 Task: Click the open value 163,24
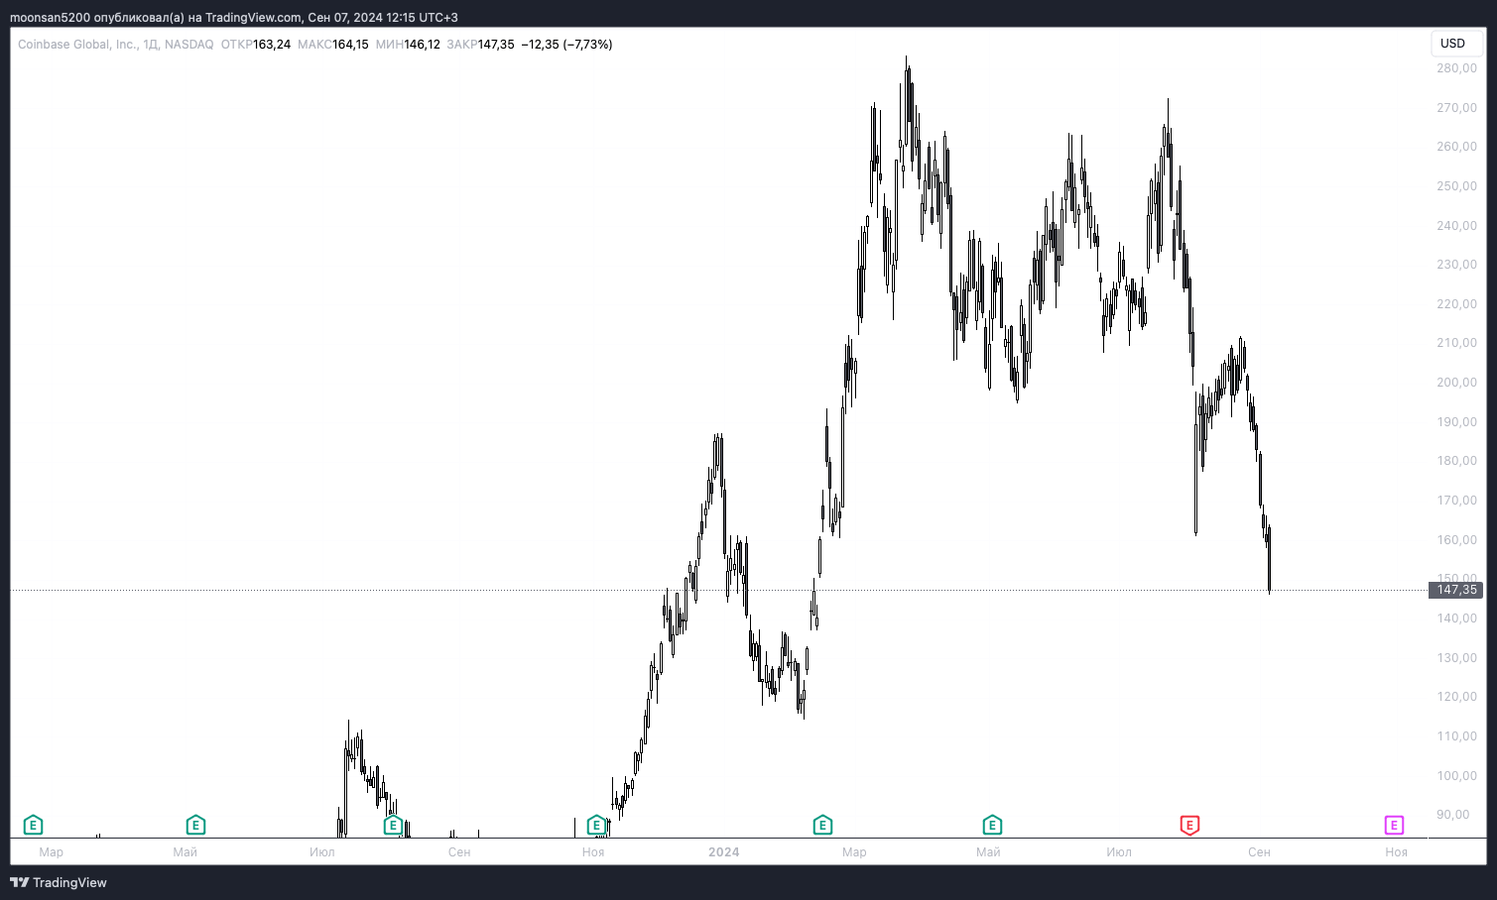(272, 45)
